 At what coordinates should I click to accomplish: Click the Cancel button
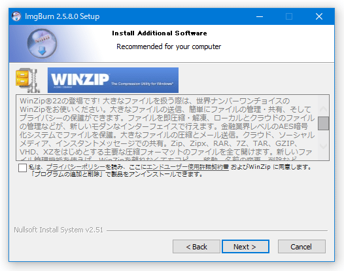[x=301, y=247]
